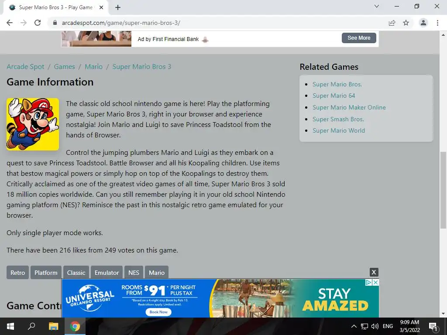The image size is (447, 335).
Task: Open the Arcade Spot breadcrumb link
Action: tap(25, 67)
